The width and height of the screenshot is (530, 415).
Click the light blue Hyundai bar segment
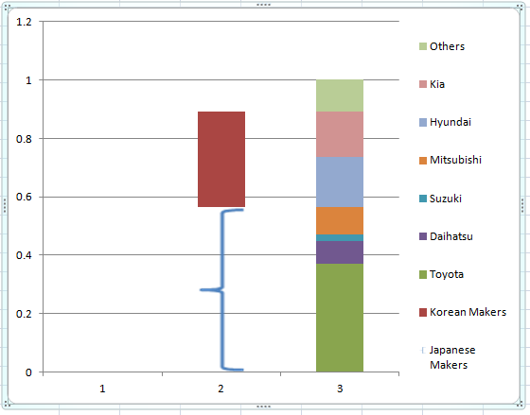340,182
